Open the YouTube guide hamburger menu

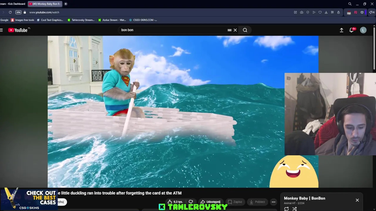click(x=1, y=30)
